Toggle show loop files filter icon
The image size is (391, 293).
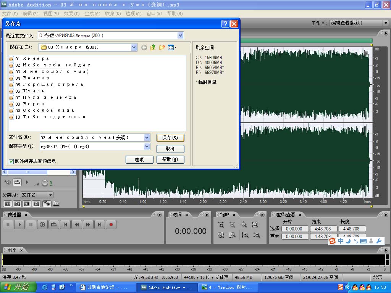(x=17, y=204)
